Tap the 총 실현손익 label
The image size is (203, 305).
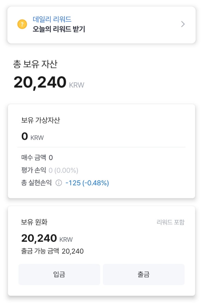coord(36,183)
